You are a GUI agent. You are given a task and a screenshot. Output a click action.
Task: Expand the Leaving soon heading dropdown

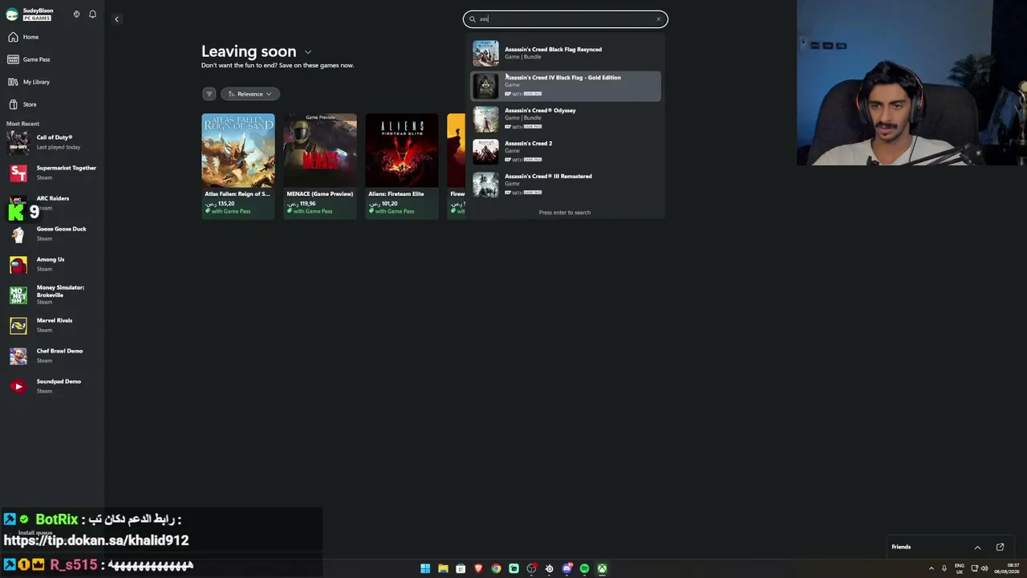307,52
